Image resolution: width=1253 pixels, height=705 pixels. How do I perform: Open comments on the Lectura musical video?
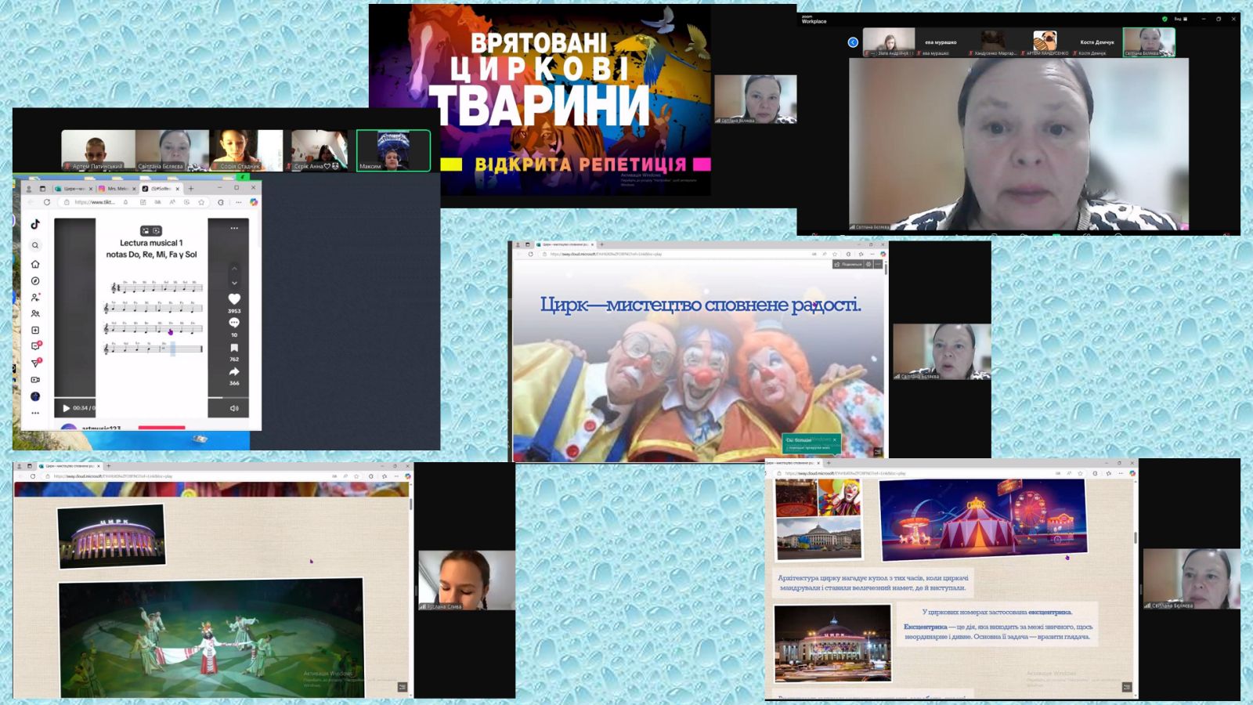click(234, 323)
